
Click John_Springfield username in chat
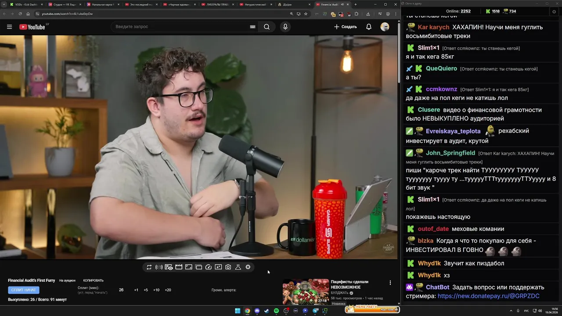(450, 153)
